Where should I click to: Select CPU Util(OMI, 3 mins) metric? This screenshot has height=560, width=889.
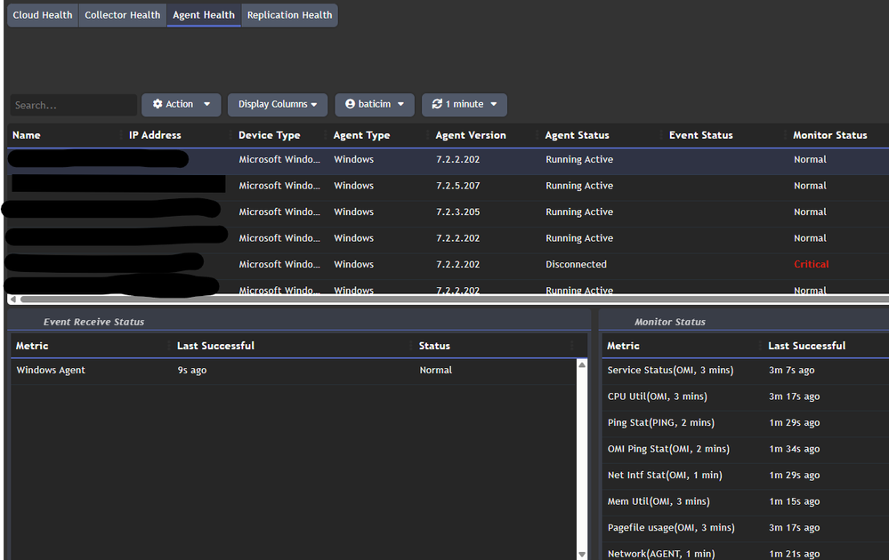coord(657,396)
